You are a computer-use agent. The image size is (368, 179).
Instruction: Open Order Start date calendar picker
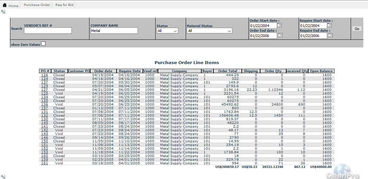coord(280,25)
